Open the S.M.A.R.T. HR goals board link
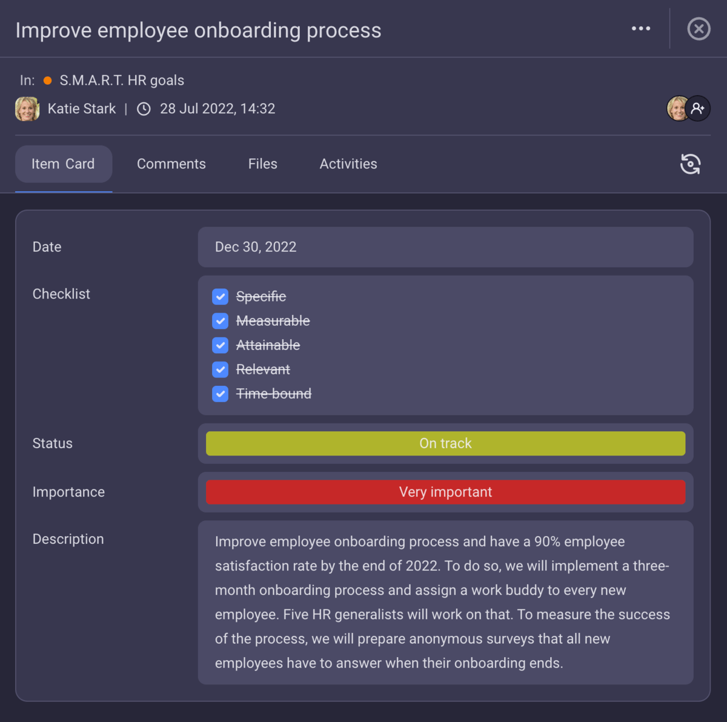Image resolution: width=727 pixels, height=722 pixels. point(121,80)
